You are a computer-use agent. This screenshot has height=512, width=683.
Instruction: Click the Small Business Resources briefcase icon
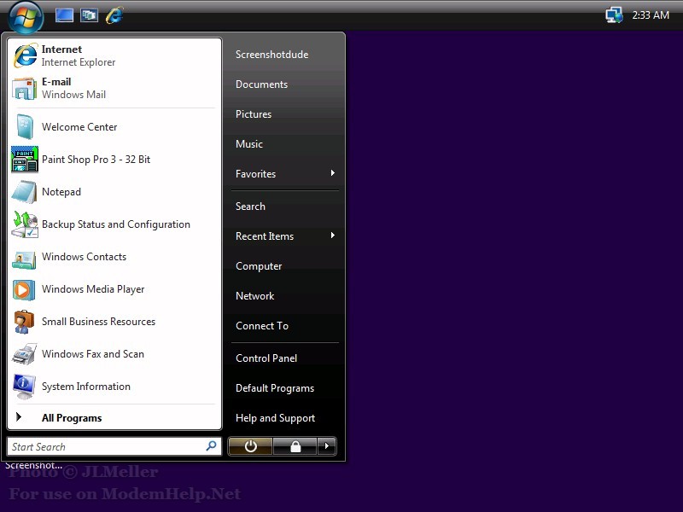[24, 323]
